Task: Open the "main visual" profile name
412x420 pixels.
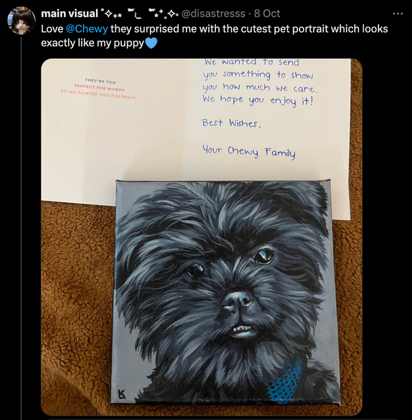Action: coord(69,14)
